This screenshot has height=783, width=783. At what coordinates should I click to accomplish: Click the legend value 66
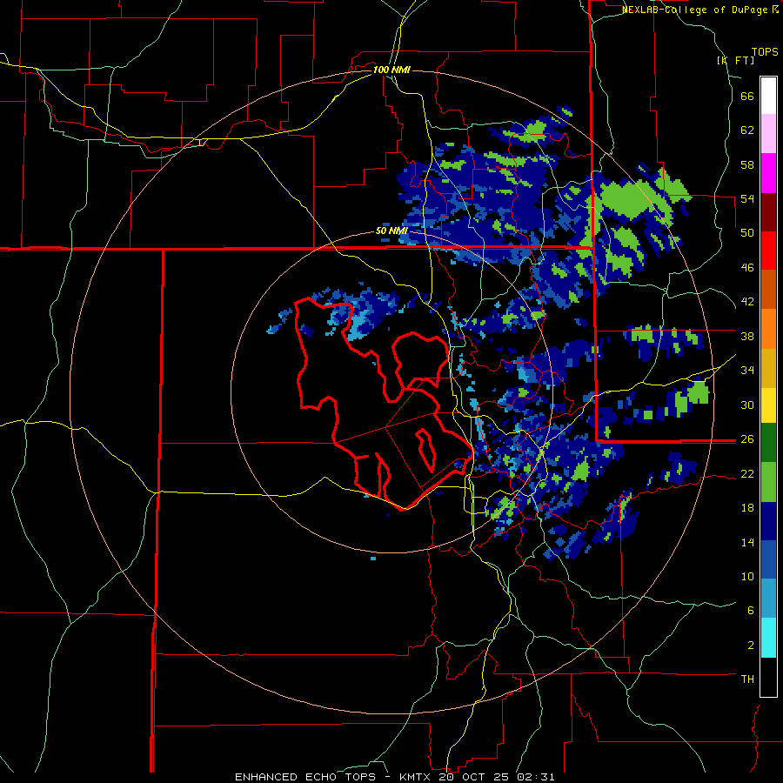[x=747, y=97]
